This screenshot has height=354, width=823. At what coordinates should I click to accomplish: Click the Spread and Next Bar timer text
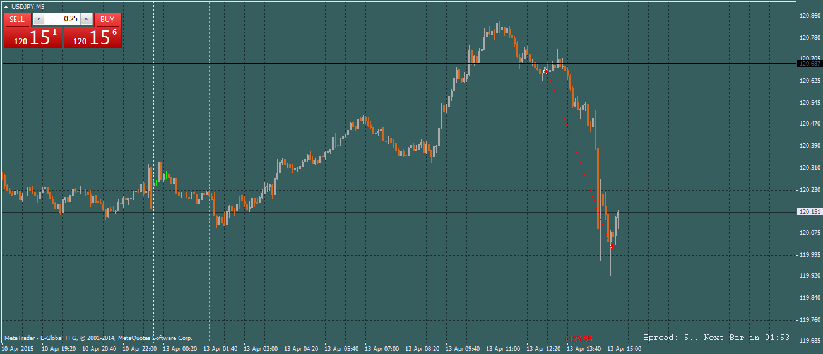[x=716, y=338]
